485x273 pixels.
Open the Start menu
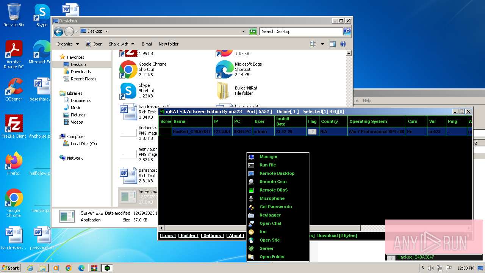10,268
